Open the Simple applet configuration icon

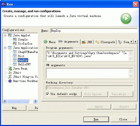pos(15,39)
